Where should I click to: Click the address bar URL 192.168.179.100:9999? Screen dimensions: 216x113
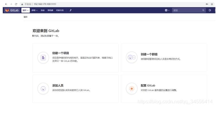coord(45,4)
